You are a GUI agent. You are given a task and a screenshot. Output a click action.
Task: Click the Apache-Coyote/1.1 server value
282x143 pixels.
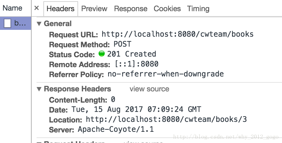tap(116, 129)
